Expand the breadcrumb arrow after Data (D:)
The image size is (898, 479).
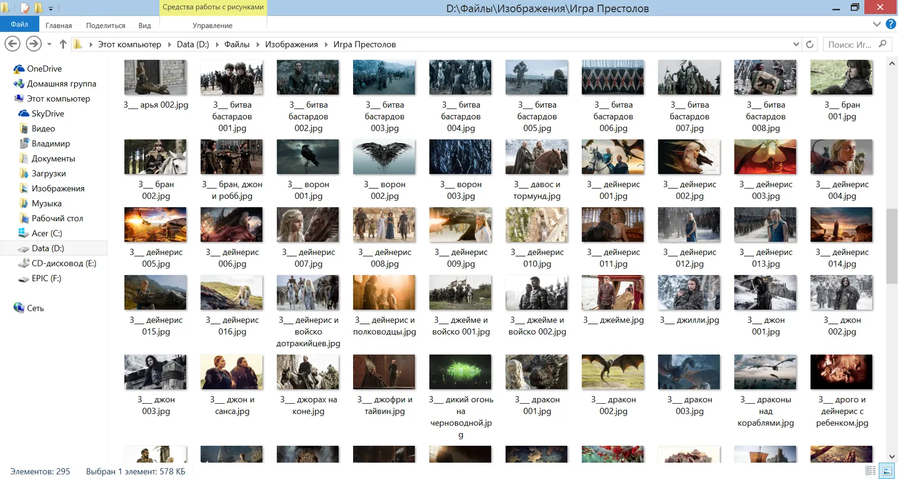coord(217,44)
